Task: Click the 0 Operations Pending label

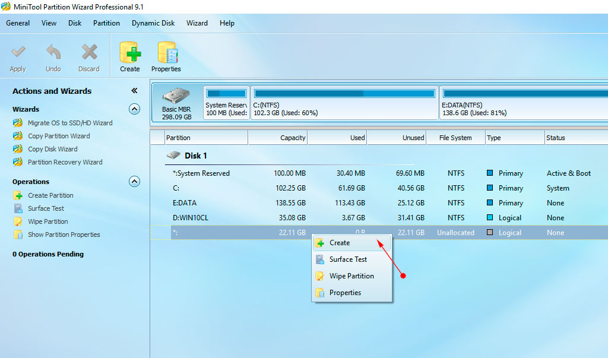Action: 48,254
